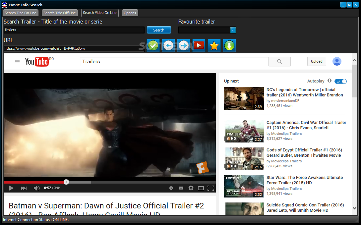Click the YouTube logo

coord(37,61)
